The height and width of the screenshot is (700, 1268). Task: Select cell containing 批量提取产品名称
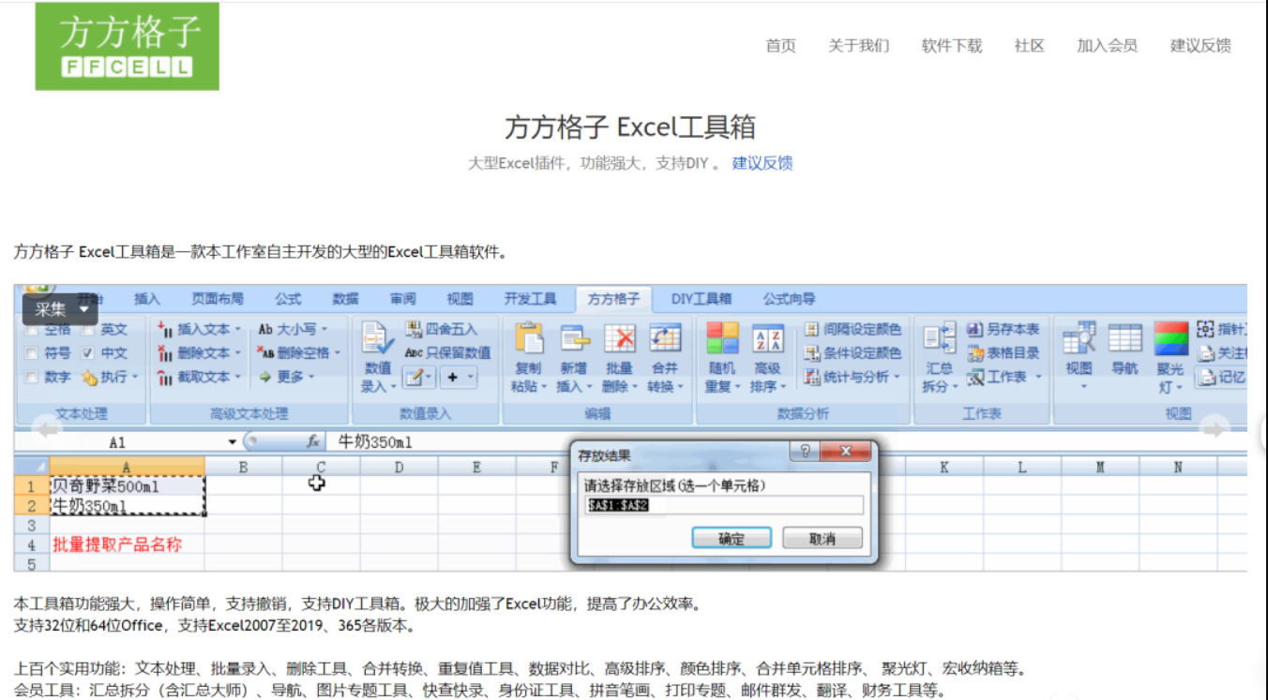coord(127,544)
